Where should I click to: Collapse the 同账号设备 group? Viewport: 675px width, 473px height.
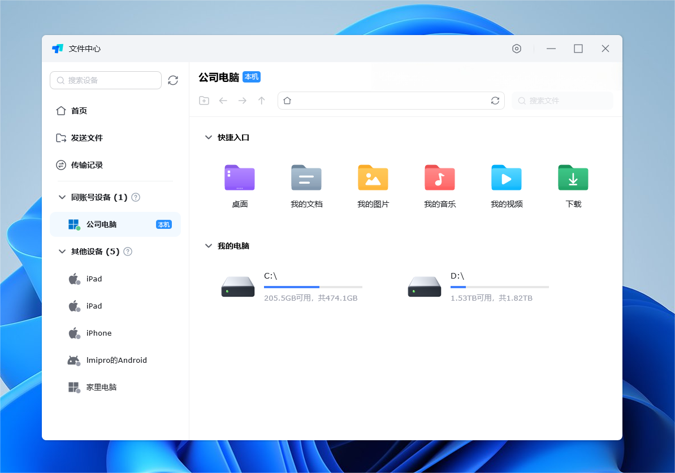point(62,198)
